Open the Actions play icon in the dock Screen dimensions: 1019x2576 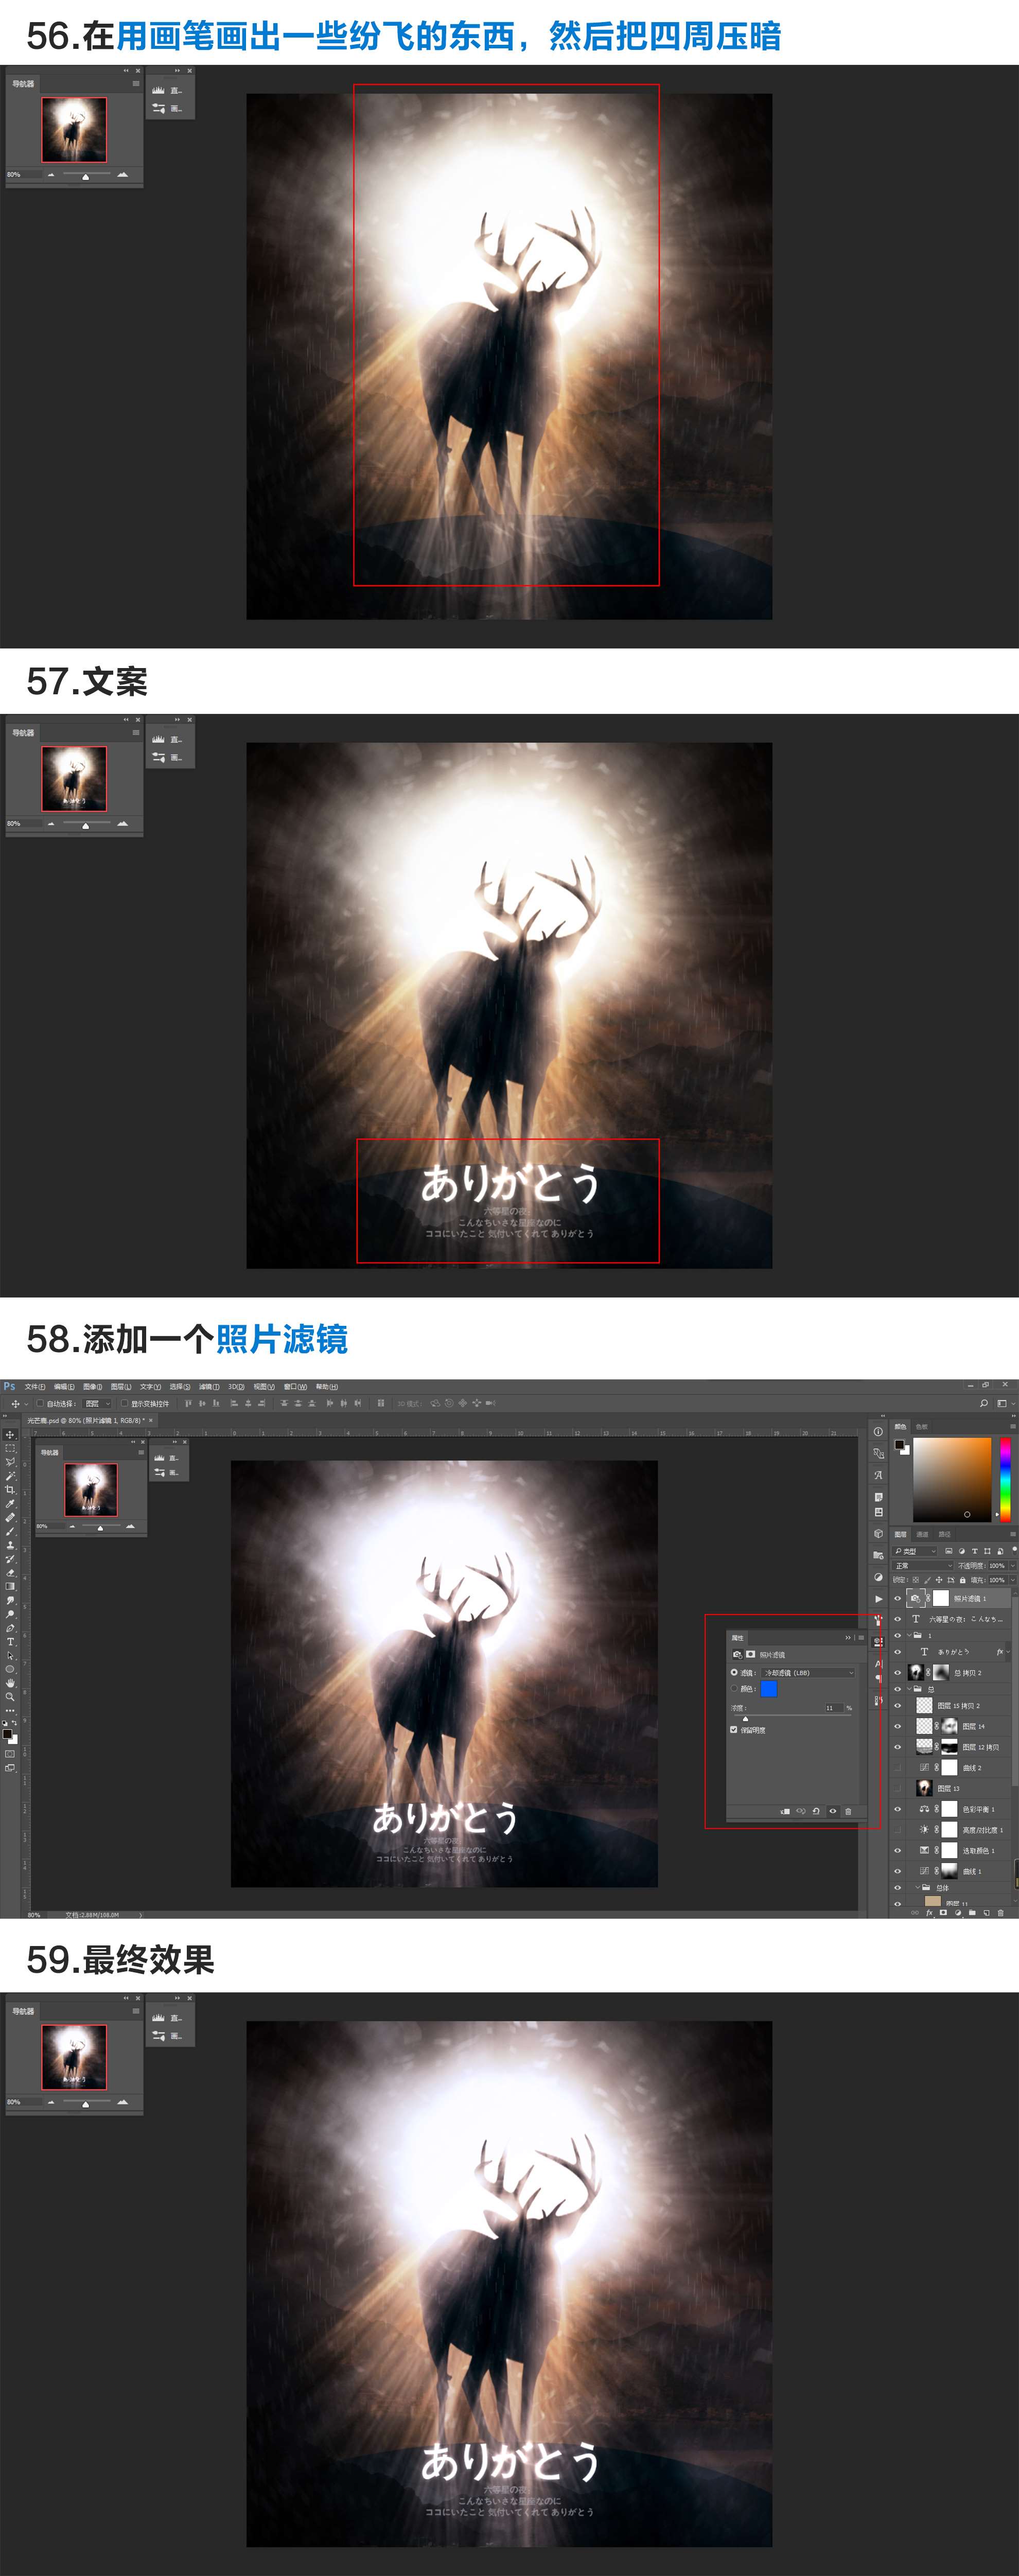(x=879, y=1599)
